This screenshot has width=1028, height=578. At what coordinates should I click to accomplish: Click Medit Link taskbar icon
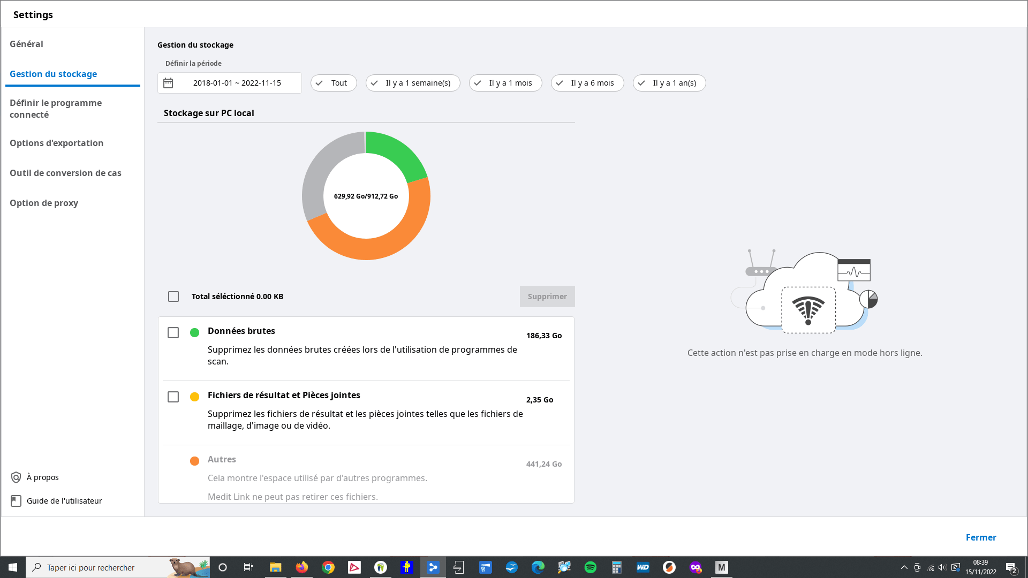[433, 567]
